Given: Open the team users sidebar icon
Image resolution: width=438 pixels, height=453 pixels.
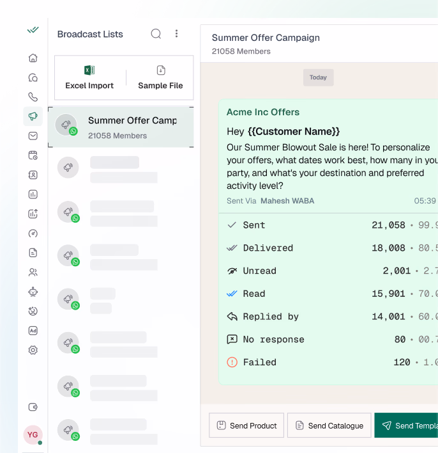Looking at the screenshot, I should [x=33, y=273].
